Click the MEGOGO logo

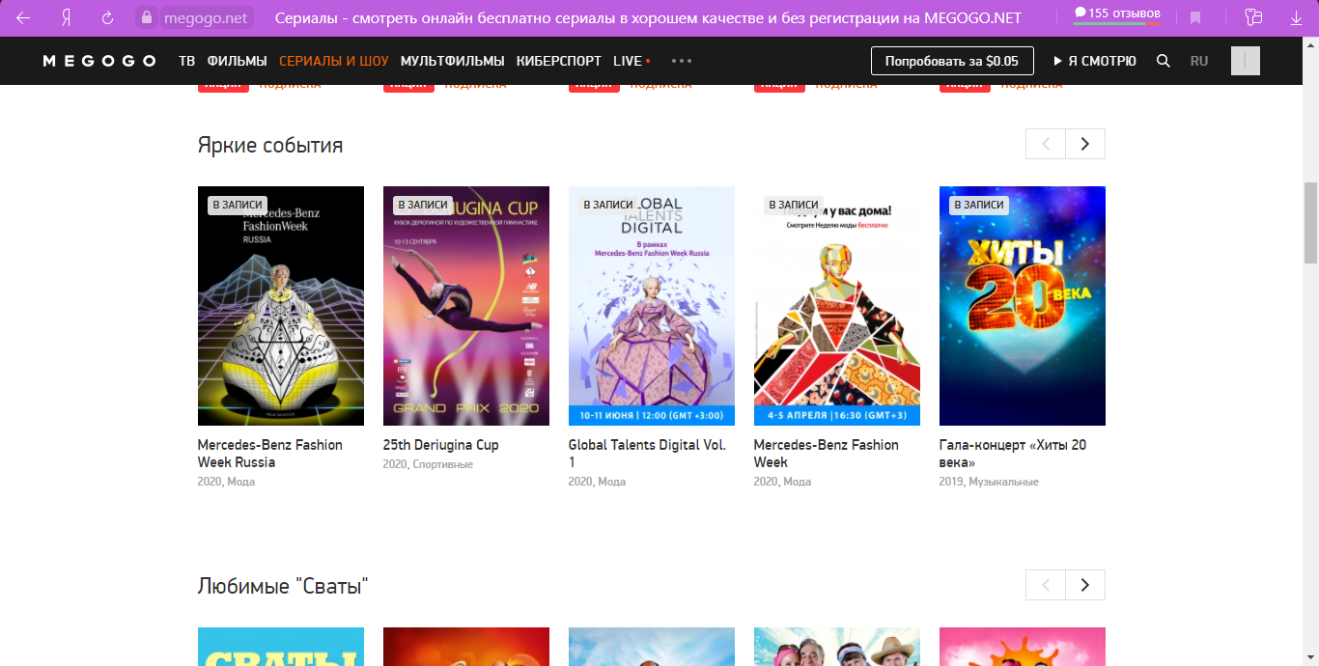tap(99, 61)
